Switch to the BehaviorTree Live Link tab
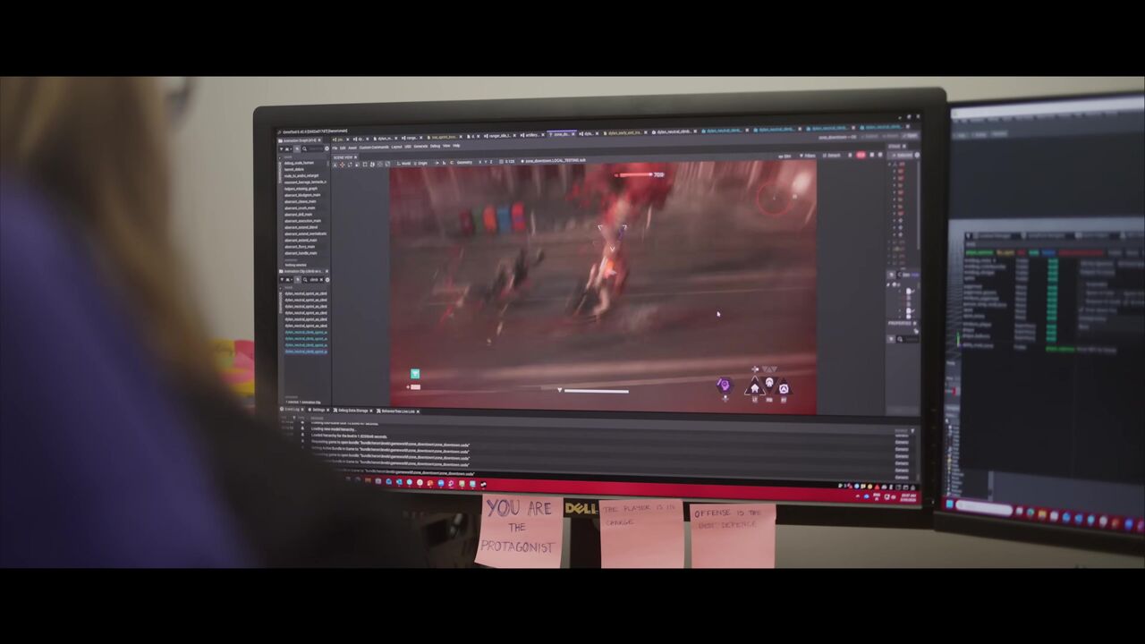This screenshot has width=1145, height=644. pos(397,411)
